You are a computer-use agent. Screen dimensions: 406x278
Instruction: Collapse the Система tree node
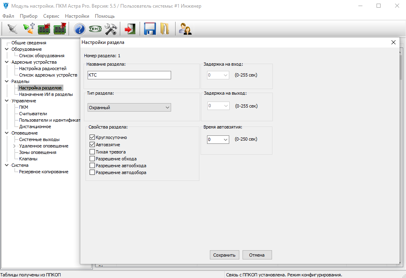click(x=7, y=165)
